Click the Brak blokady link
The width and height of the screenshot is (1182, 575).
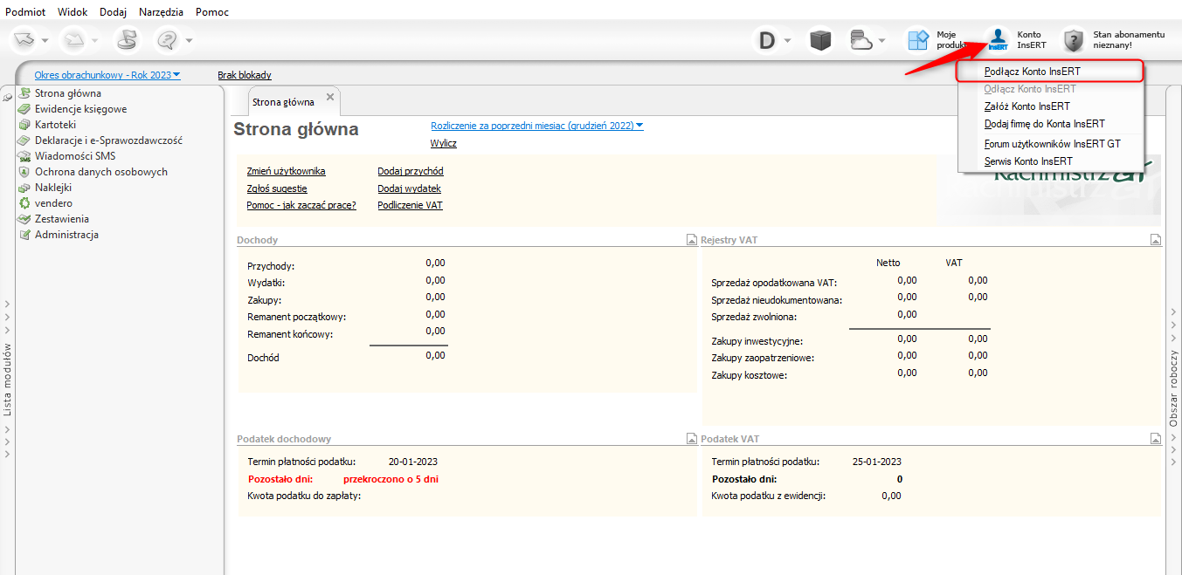(245, 75)
